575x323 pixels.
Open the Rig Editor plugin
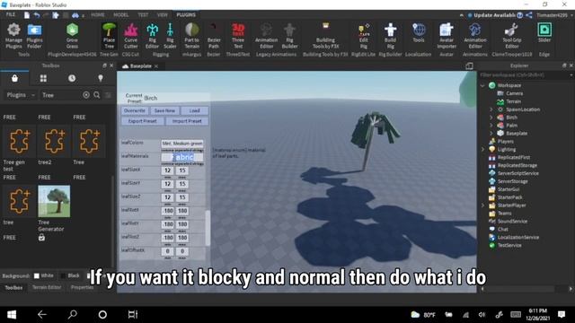pos(152,36)
